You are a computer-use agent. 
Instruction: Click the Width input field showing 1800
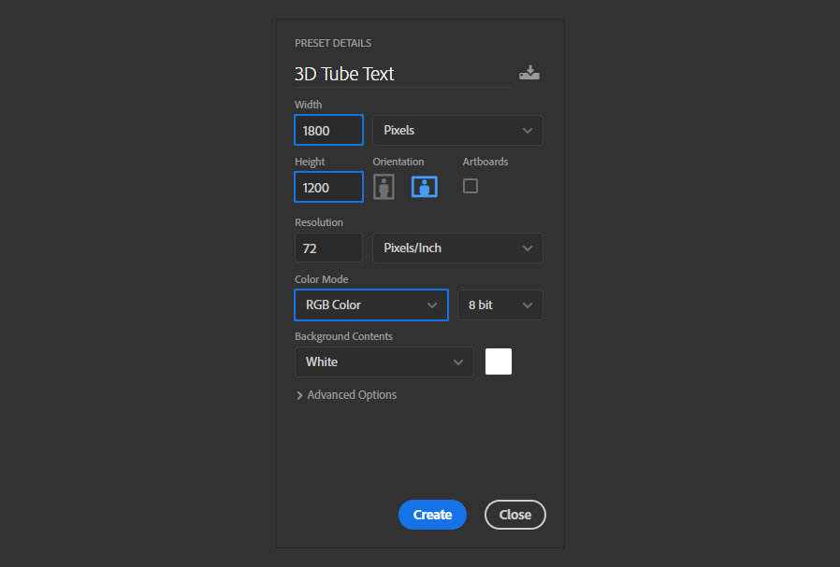tap(329, 130)
